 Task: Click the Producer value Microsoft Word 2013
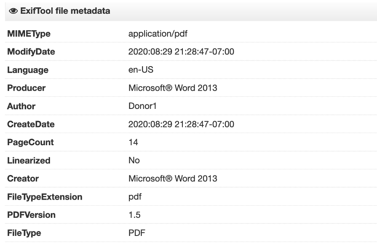point(173,88)
